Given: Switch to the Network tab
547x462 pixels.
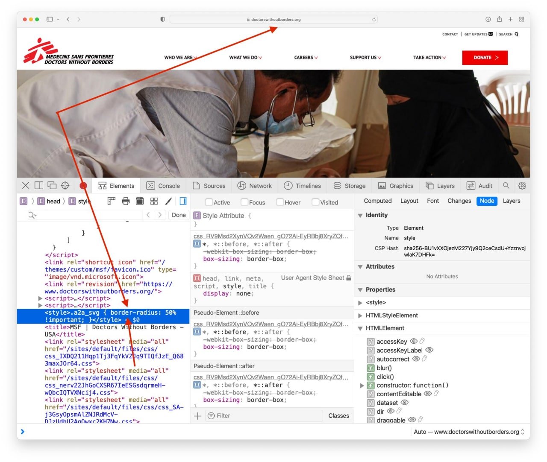Looking at the screenshot, I should [x=255, y=186].
